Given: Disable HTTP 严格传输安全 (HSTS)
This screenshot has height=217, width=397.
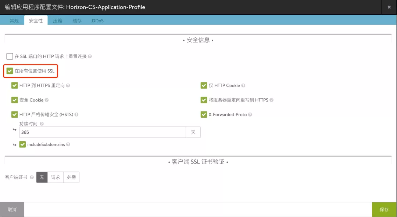Looking at the screenshot, I should point(14,115).
